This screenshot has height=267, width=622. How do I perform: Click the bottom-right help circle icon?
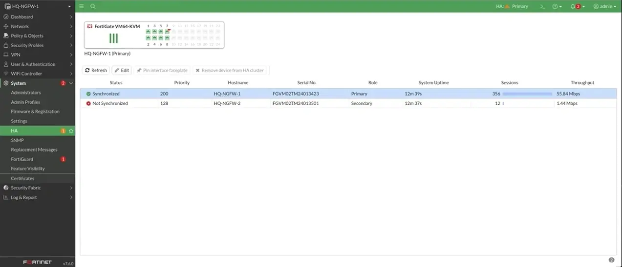pyautogui.click(x=611, y=260)
